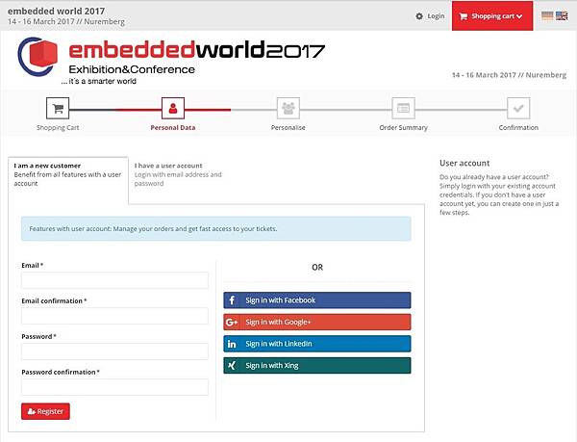Select the Shopping Cart step icon
Image resolution: width=577 pixels, height=442 pixels.
point(58,108)
